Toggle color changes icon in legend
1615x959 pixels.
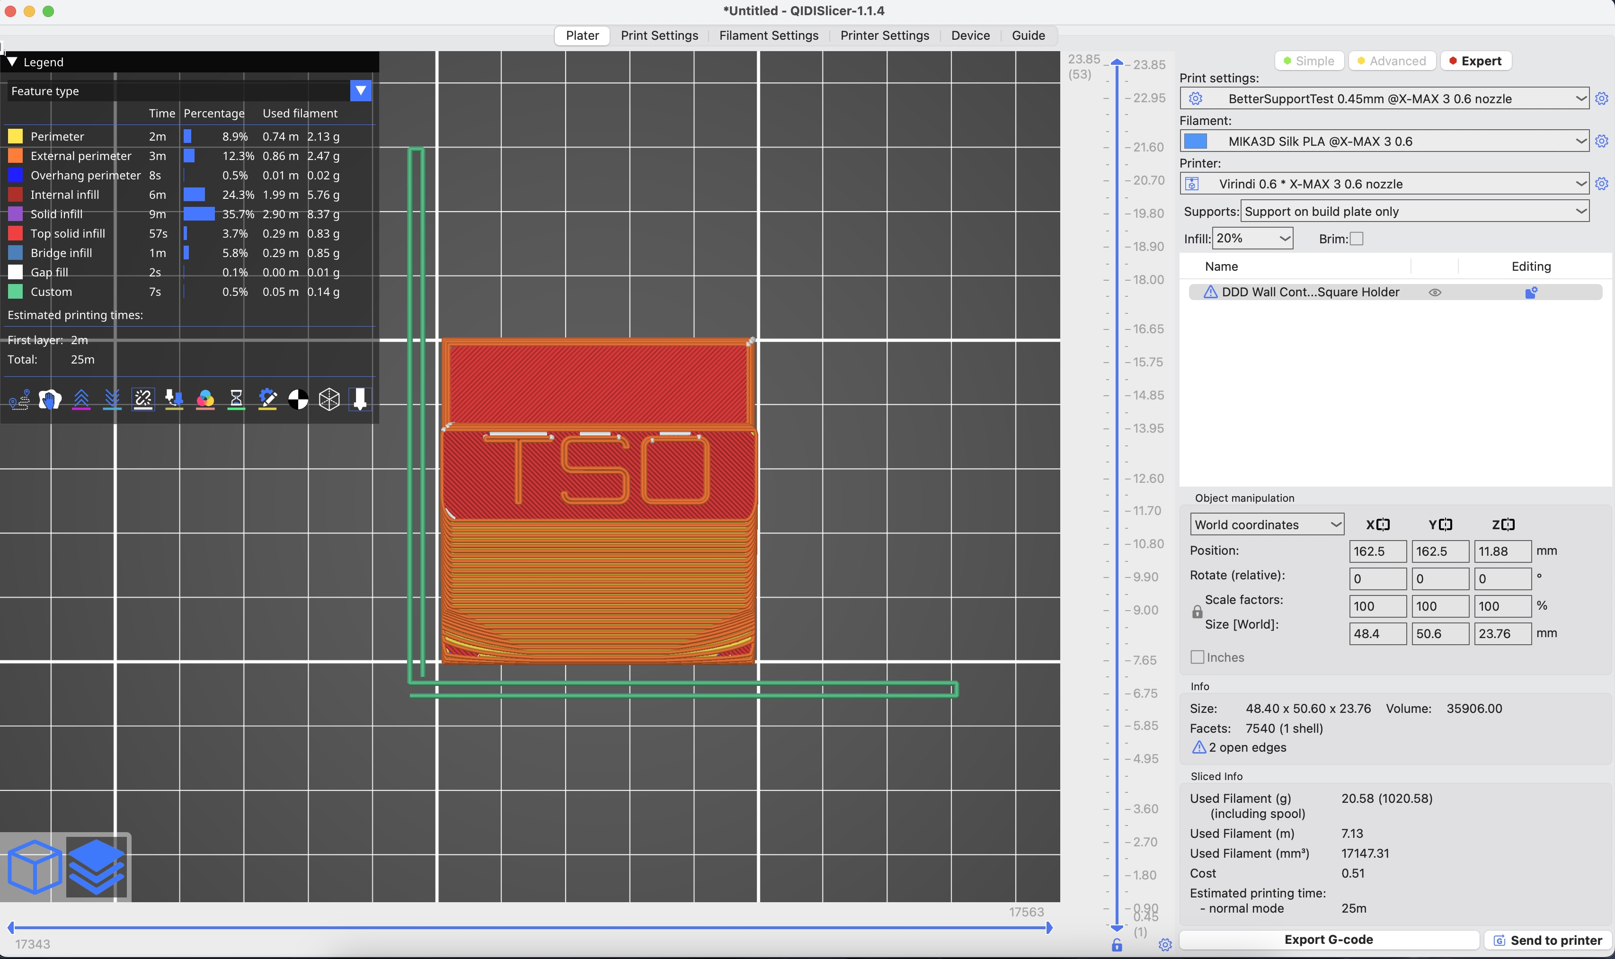[205, 400]
